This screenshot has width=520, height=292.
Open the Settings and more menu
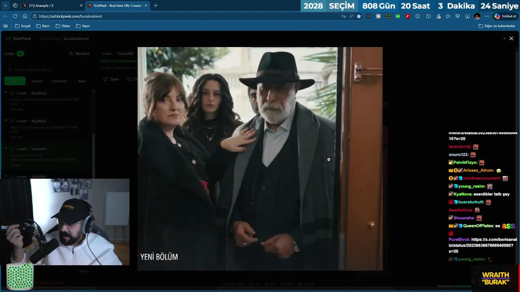[487, 16]
